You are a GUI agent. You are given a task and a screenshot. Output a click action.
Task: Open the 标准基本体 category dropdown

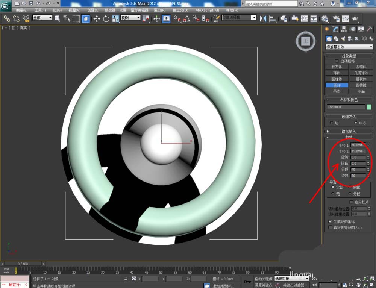pyautogui.click(x=349, y=47)
